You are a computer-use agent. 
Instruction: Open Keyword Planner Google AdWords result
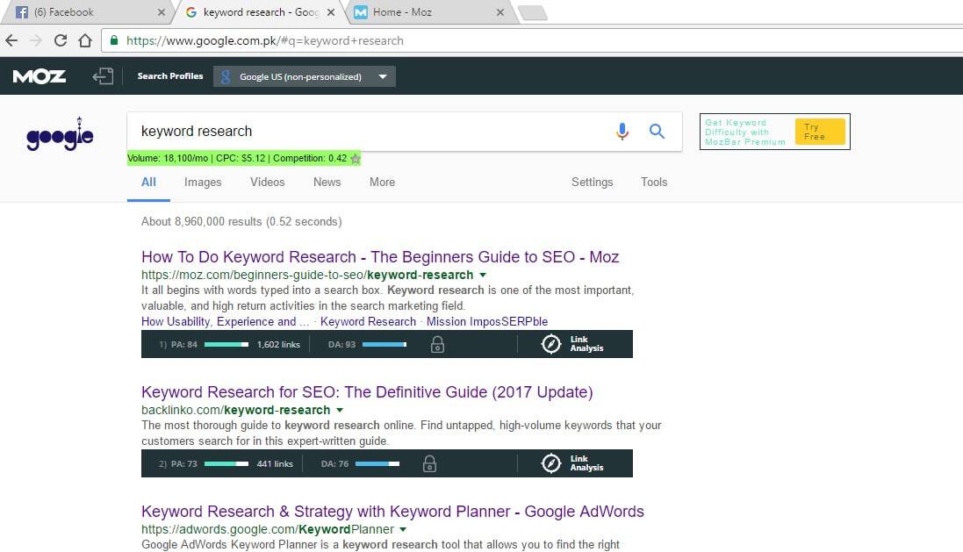pyautogui.click(x=392, y=512)
